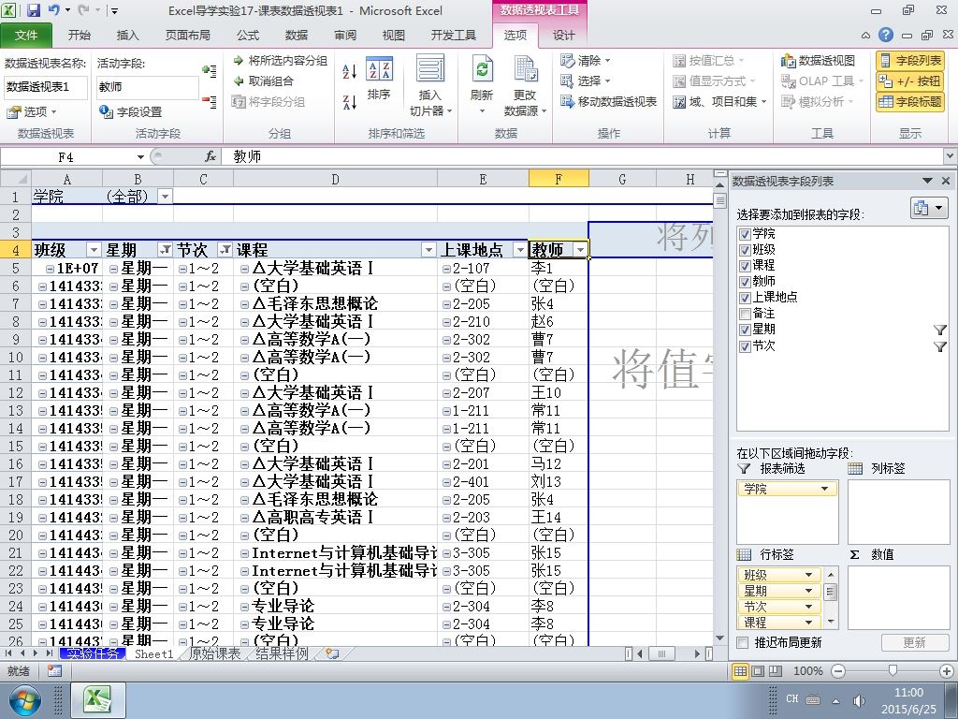
Task: Click 取消组合 ungroup command
Action: point(263,81)
